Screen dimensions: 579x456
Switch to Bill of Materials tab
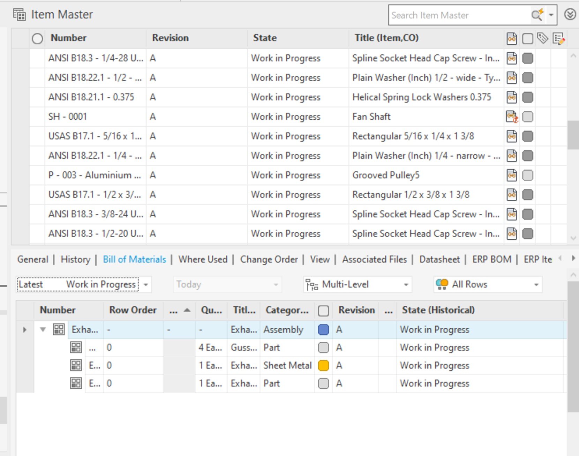click(134, 259)
